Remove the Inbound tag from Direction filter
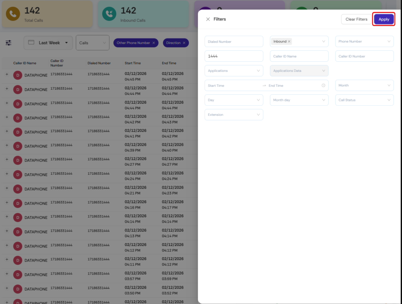This screenshot has height=304, width=402. click(289, 42)
